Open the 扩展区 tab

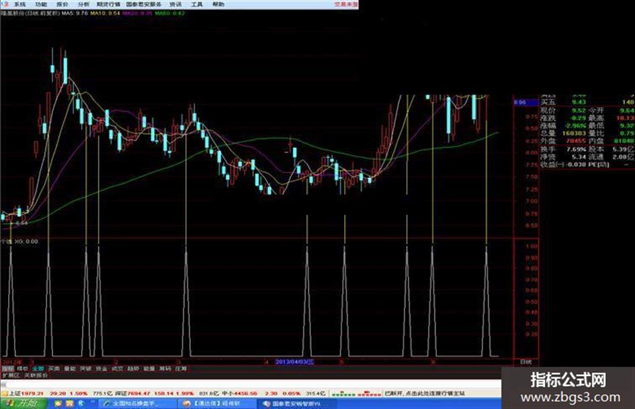pos(11,375)
